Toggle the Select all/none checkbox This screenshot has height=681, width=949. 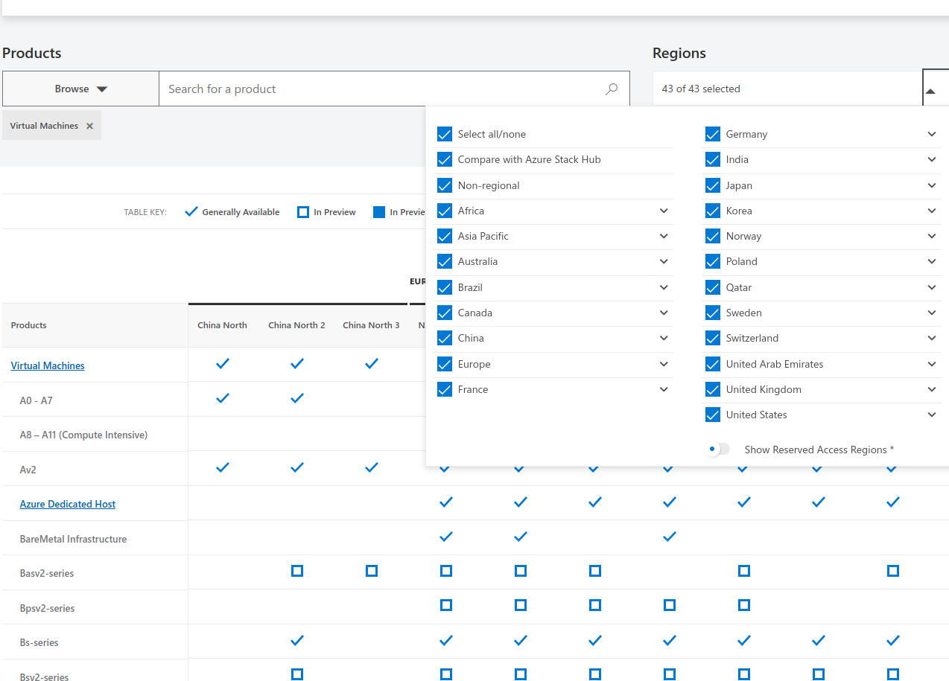[445, 134]
